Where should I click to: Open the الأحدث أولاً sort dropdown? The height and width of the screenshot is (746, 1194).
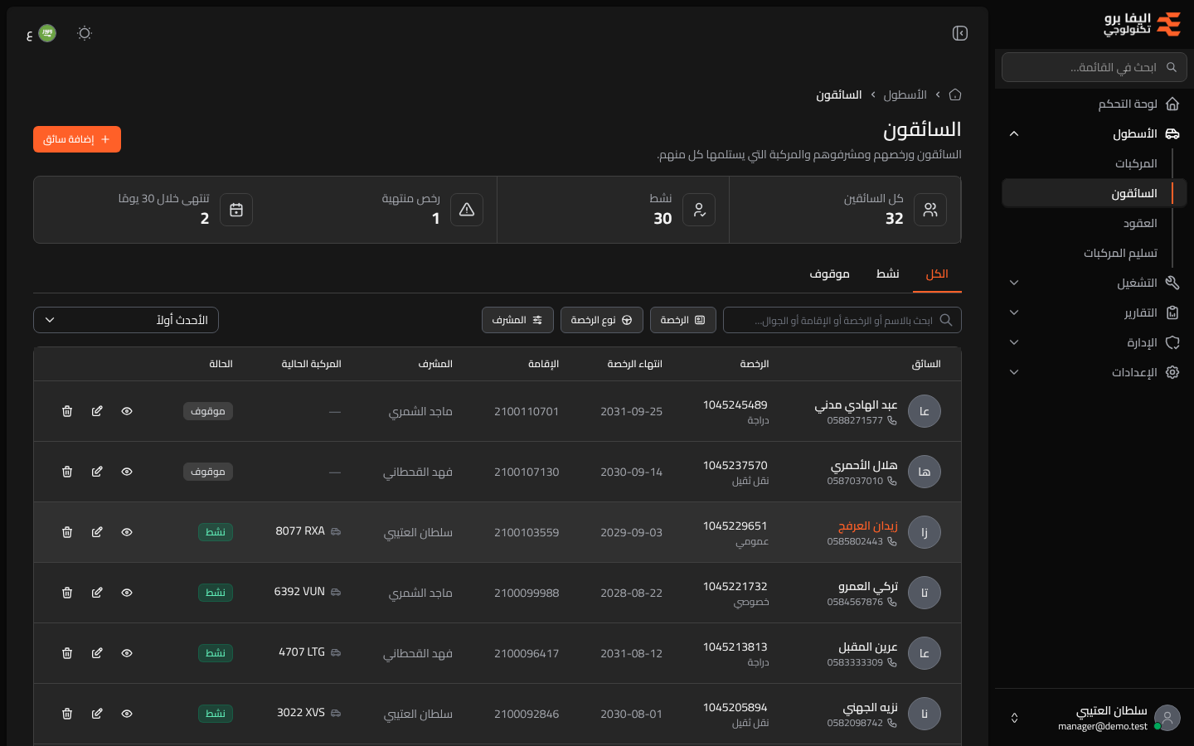(x=126, y=320)
